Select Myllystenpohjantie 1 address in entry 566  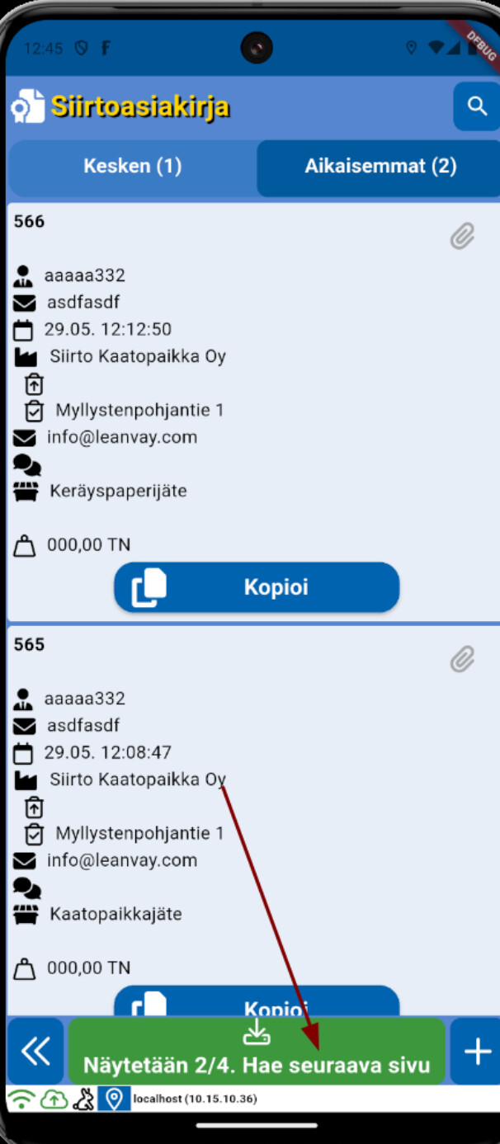pos(139,410)
